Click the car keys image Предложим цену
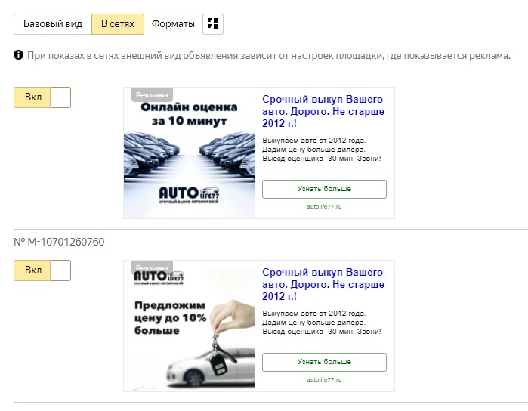Screen dimensions: 528x411 (x=190, y=326)
